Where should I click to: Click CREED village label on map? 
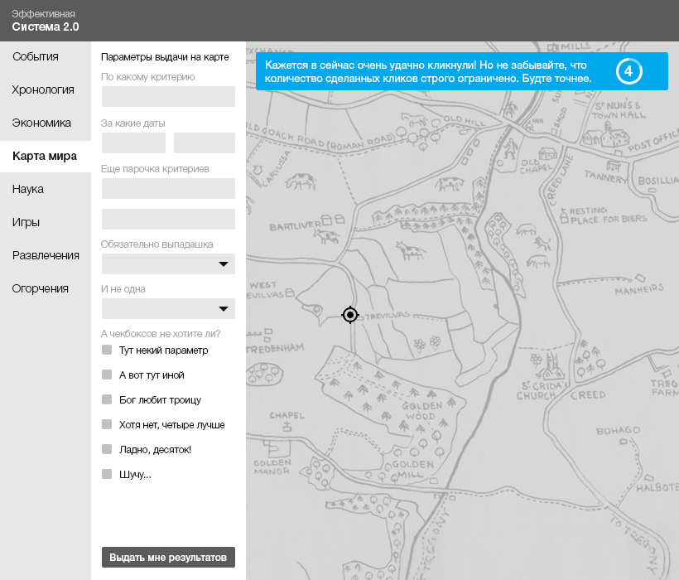click(588, 394)
